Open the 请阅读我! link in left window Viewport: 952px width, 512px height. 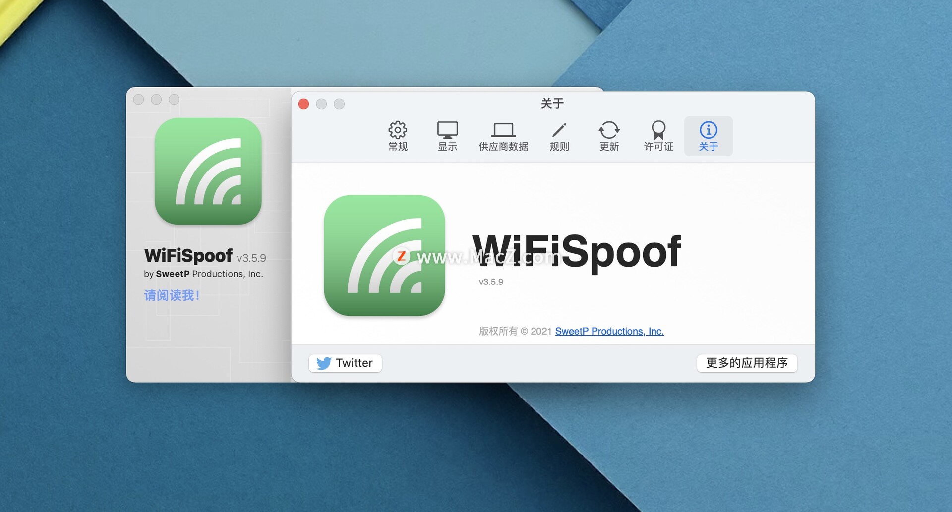[x=172, y=295]
